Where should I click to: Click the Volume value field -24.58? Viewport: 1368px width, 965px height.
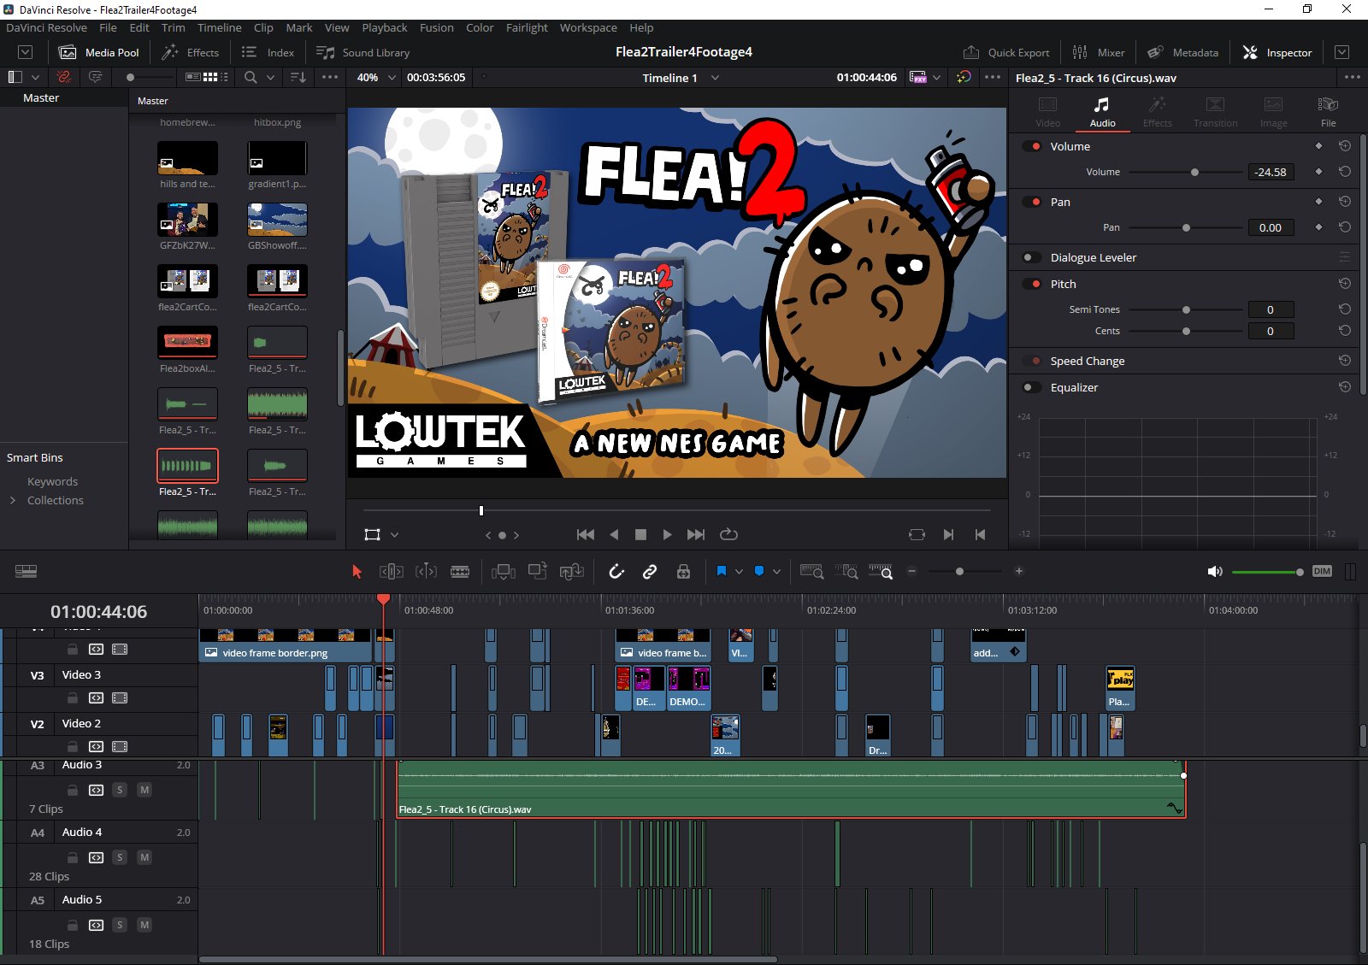point(1271,172)
